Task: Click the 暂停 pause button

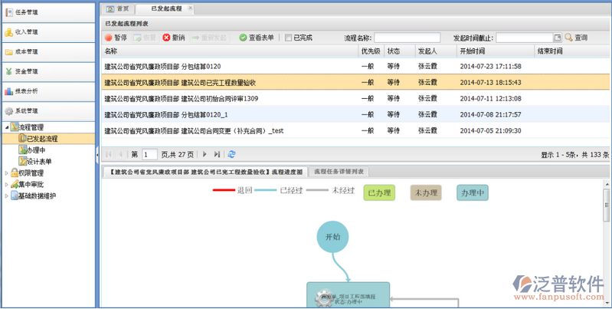Action: click(116, 38)
